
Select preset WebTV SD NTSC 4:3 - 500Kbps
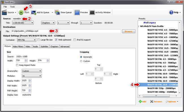(162, 30)
